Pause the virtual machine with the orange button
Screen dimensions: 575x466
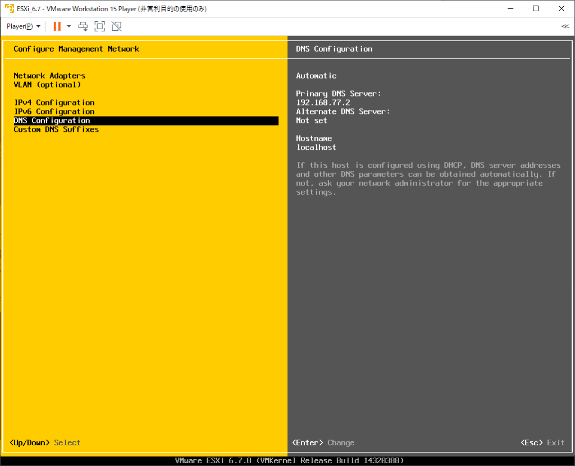point(57,26)
